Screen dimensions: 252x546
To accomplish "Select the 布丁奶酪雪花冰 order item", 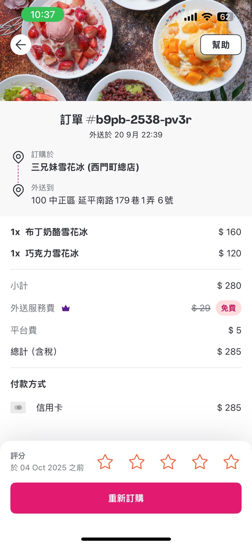I will pyautogui.click(x=57, y=232).
